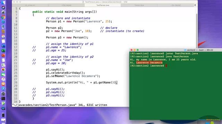Click the red close button of the Terminal window
Screen dimensions: 222x124
click(131, 50)
